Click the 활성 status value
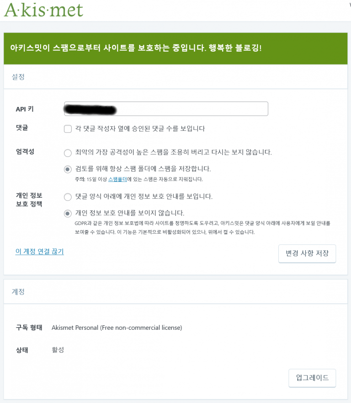The image size is (351, 403). pyautogui.click(x=58, y=350)
